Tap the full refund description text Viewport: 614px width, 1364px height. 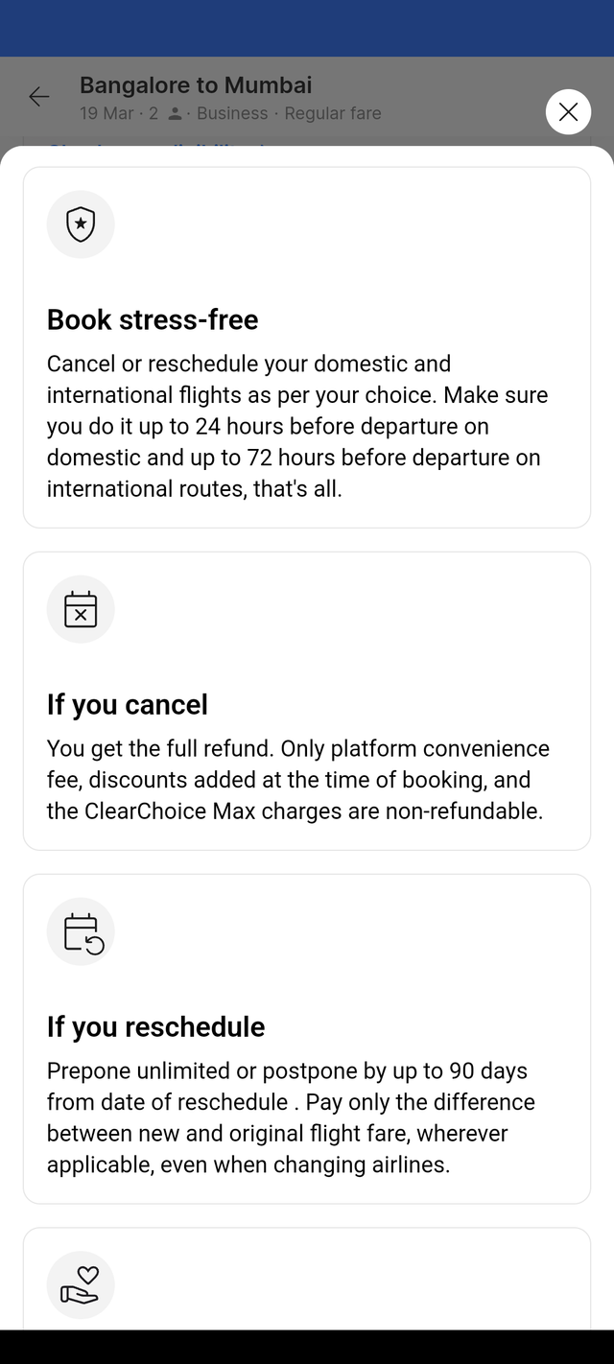pyautogui.click(x=298, y=780)
